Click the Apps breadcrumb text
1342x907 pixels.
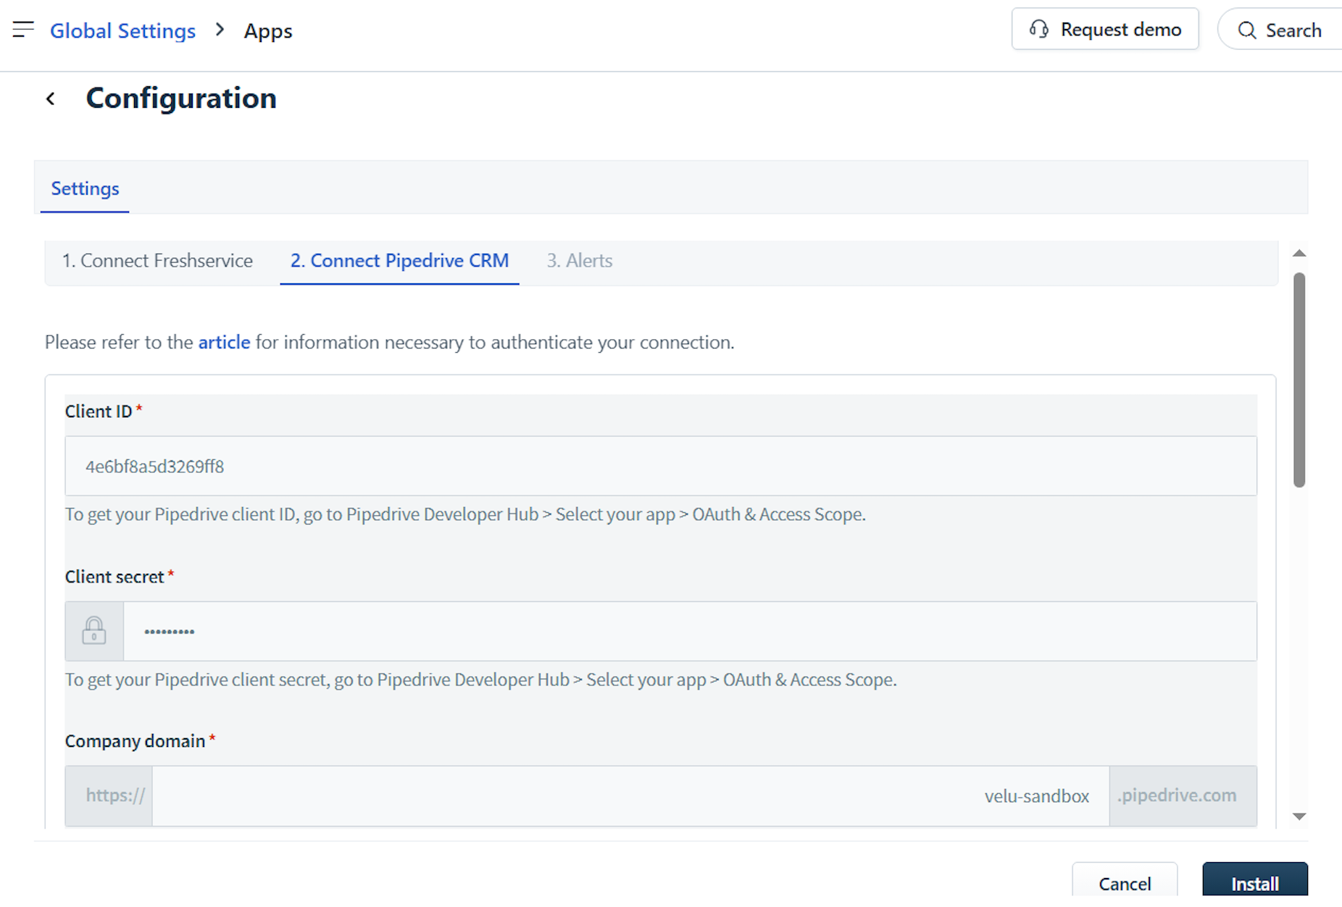pyautogui.click(x=268, y=31)
